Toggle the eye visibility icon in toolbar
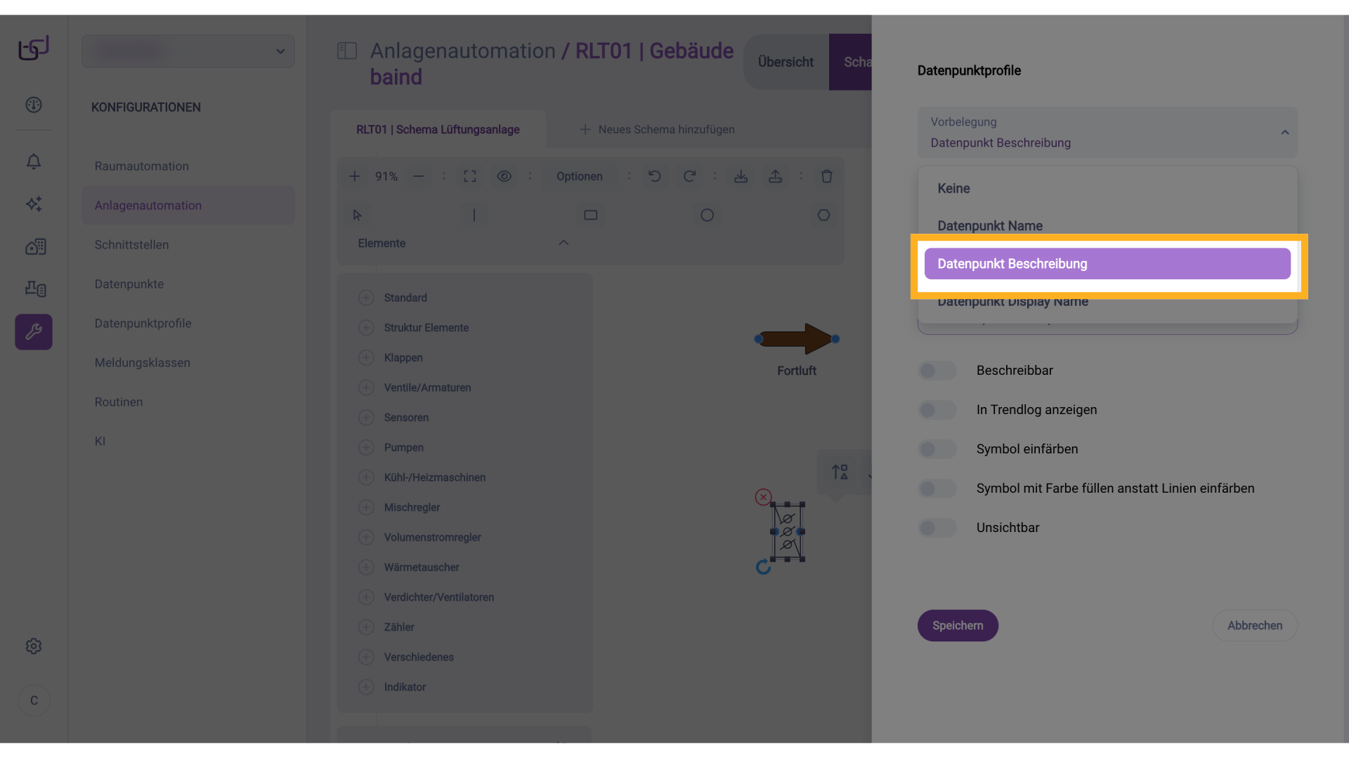The width and height of the screenshot is (1349, 758). [x=504, y=176]
